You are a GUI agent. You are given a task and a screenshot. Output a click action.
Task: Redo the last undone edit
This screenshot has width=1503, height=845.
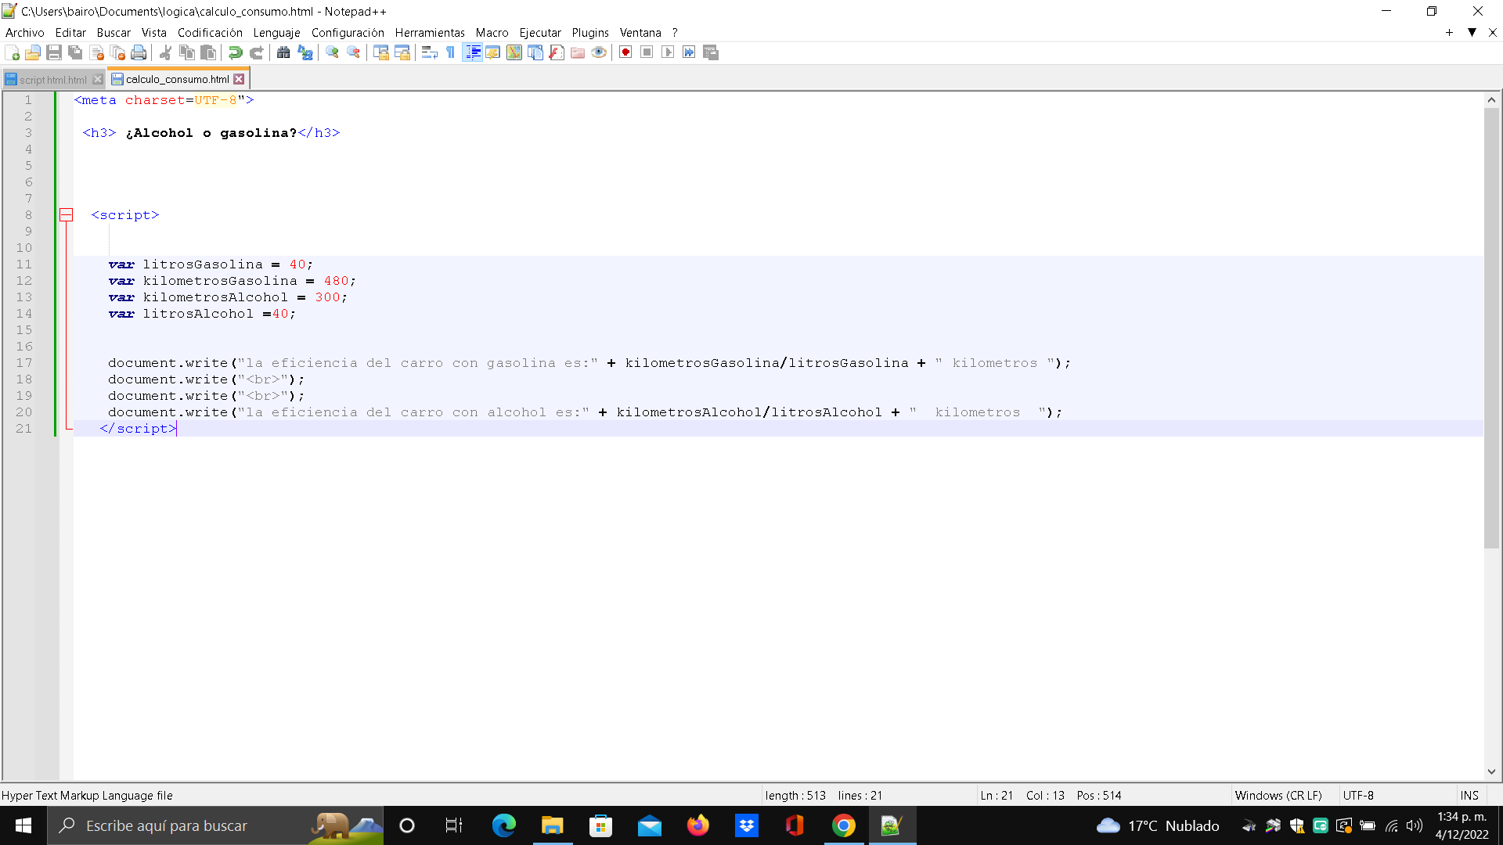pyautogui.click(x=256, y=52)
